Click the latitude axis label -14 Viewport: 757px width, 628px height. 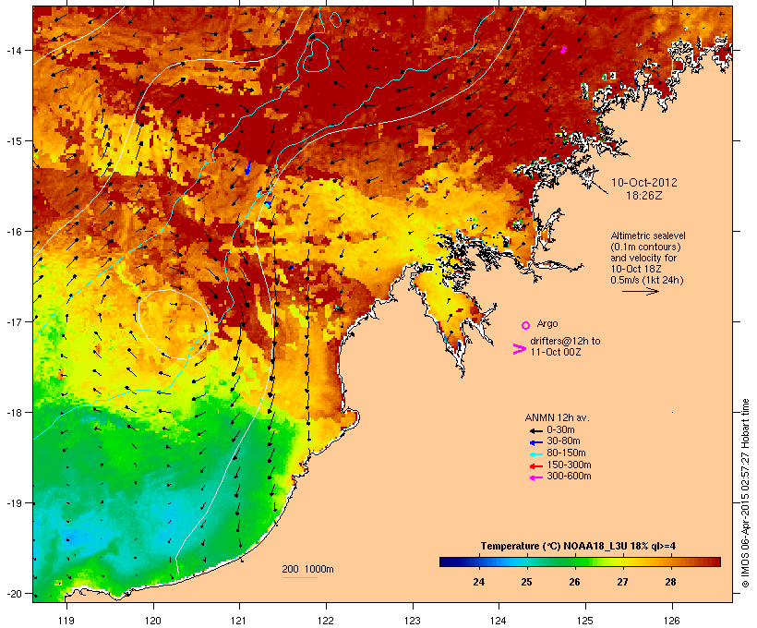click(x=13, y=50)
